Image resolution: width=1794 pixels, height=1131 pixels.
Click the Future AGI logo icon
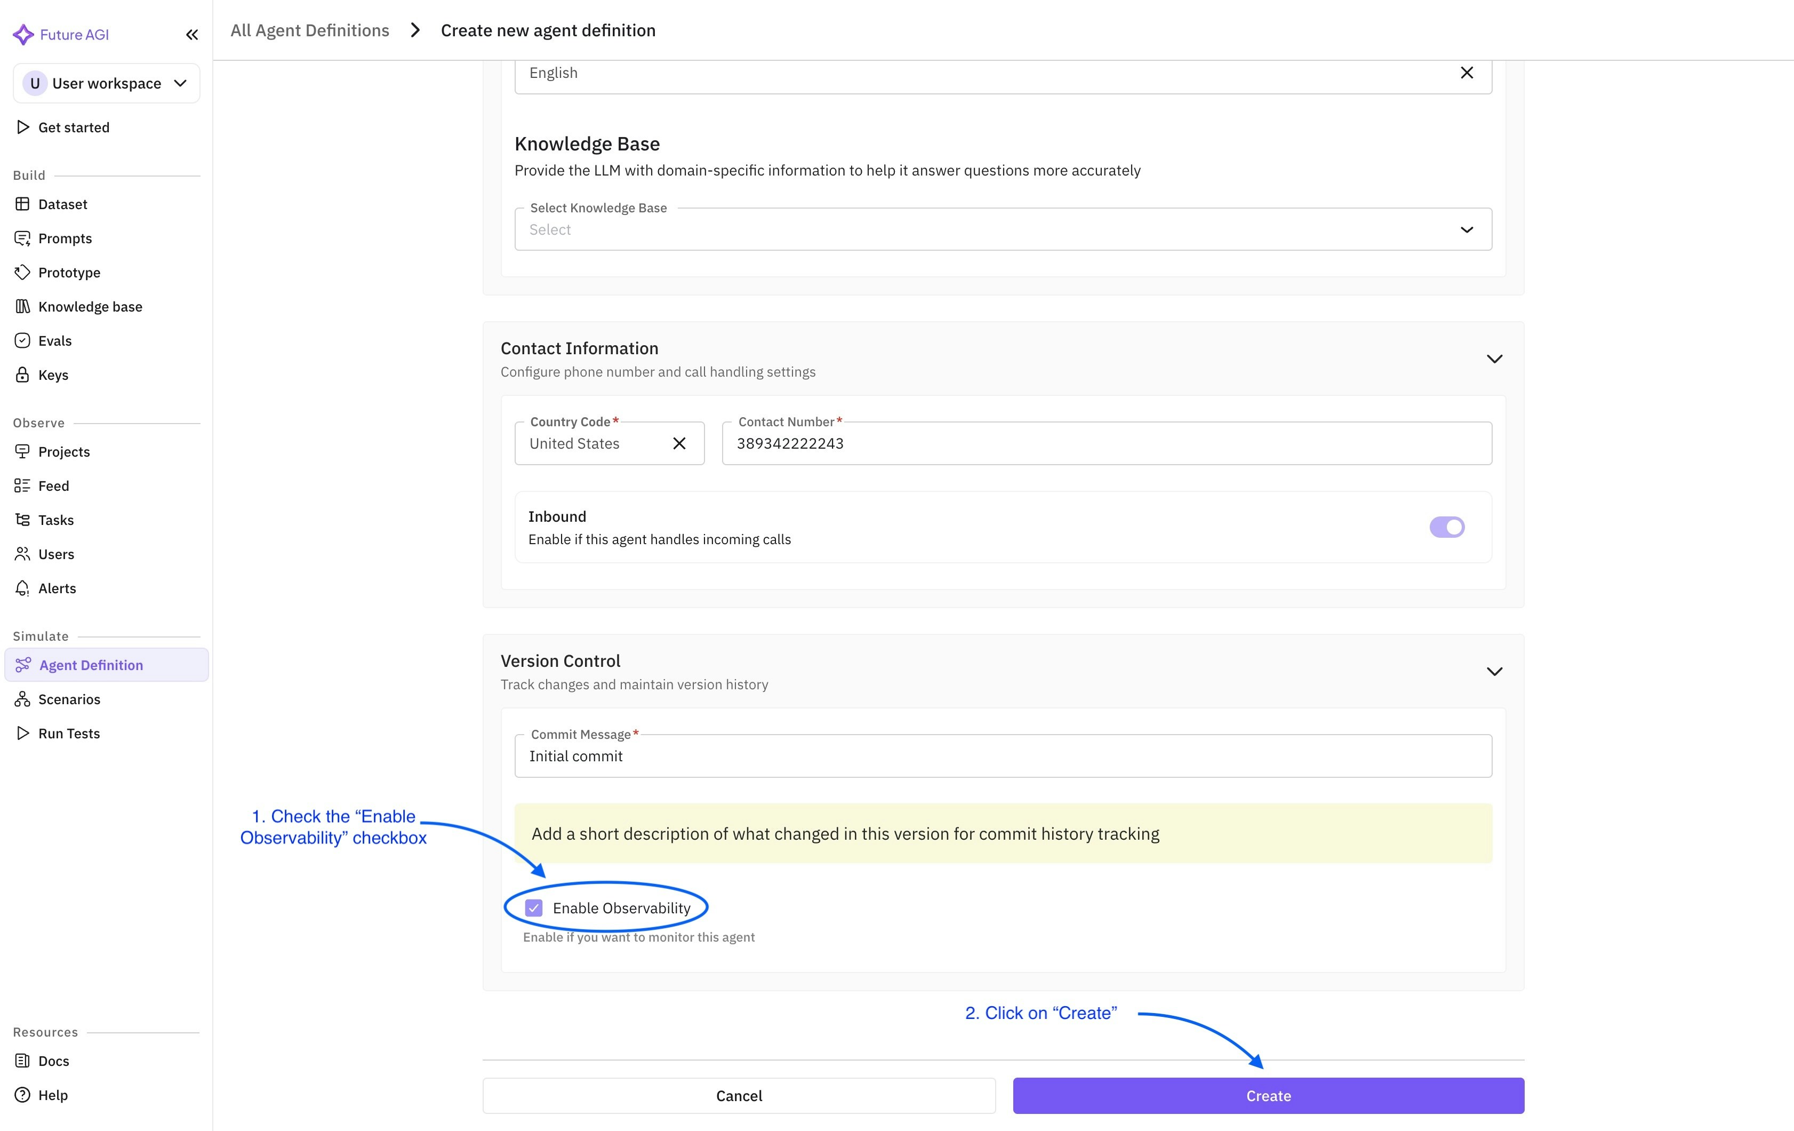23,34
